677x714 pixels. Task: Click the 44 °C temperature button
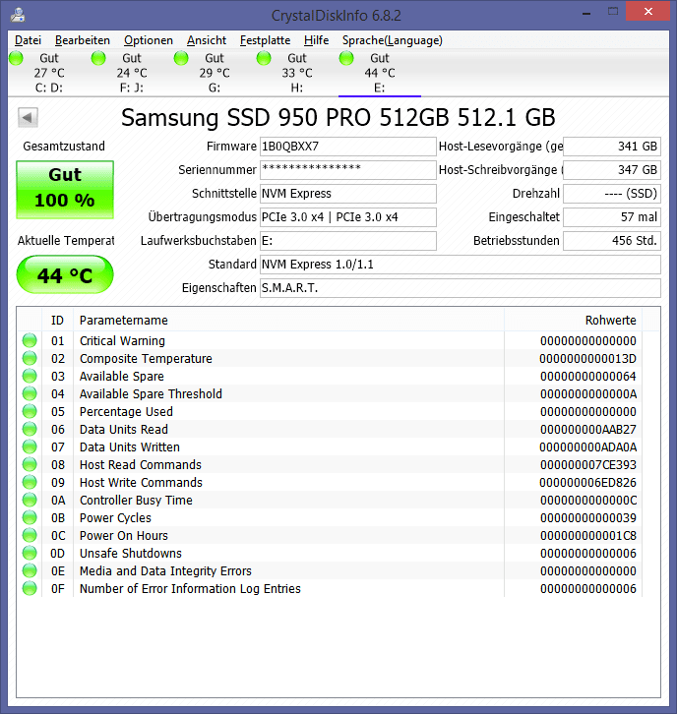65,274
